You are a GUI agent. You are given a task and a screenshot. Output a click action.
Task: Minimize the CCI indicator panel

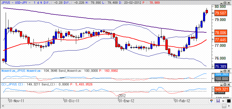[x=222, y=85]
